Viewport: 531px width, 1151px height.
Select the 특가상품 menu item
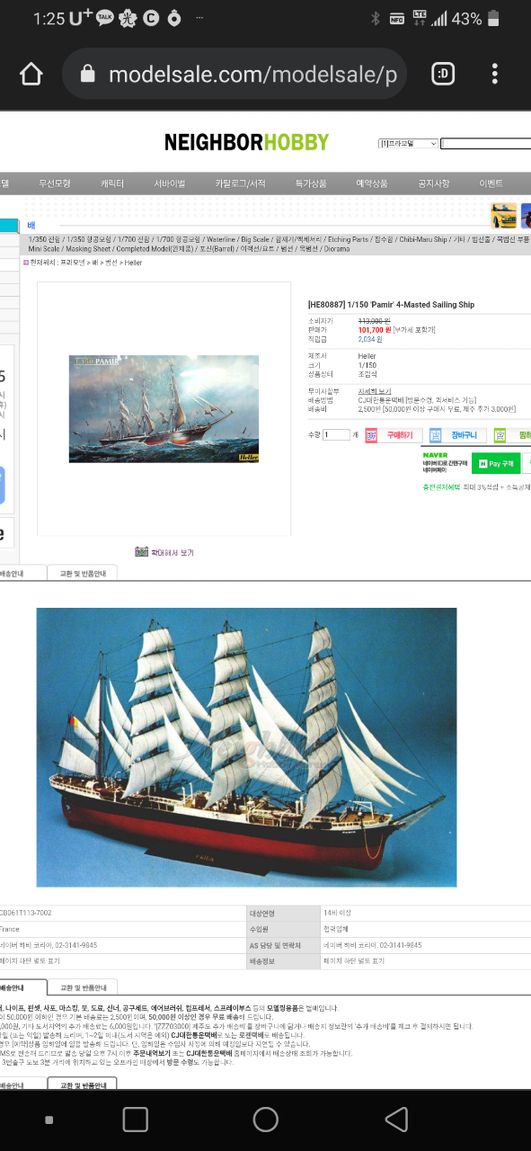312,183
